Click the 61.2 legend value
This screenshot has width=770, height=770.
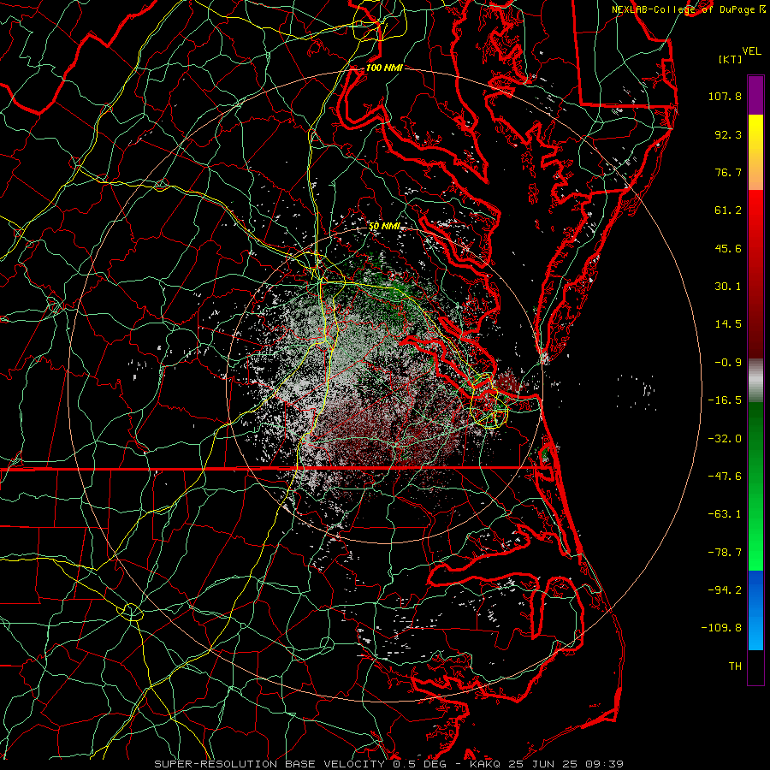[x=728, y=210]
